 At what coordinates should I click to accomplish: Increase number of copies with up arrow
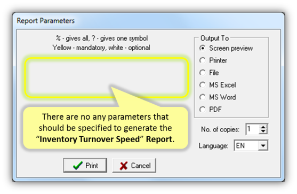(263, 127)
